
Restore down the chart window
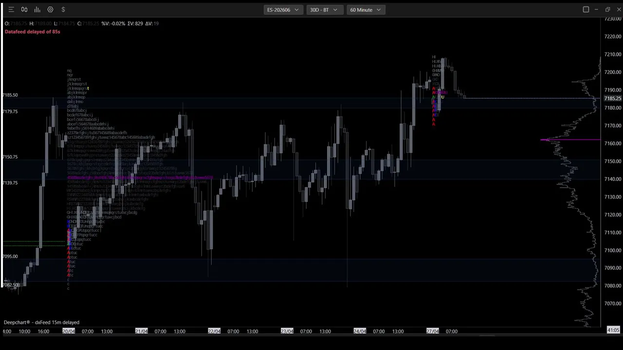(607, 10)
